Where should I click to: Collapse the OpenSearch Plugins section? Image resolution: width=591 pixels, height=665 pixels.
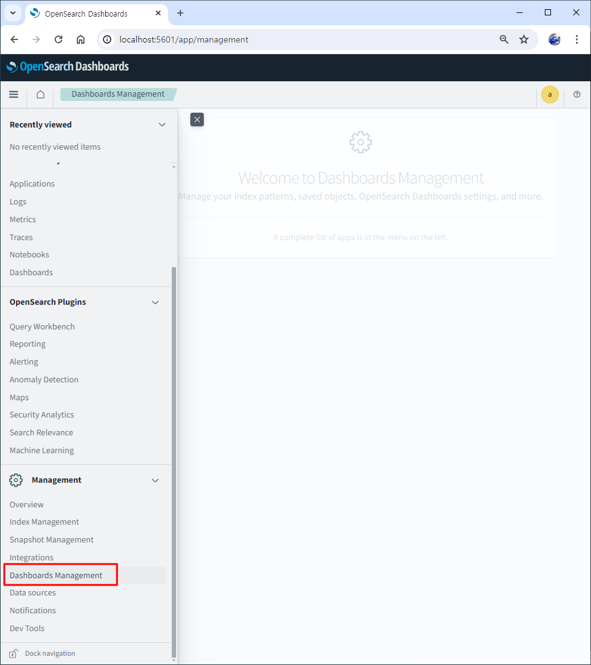[x=155, y=302]
